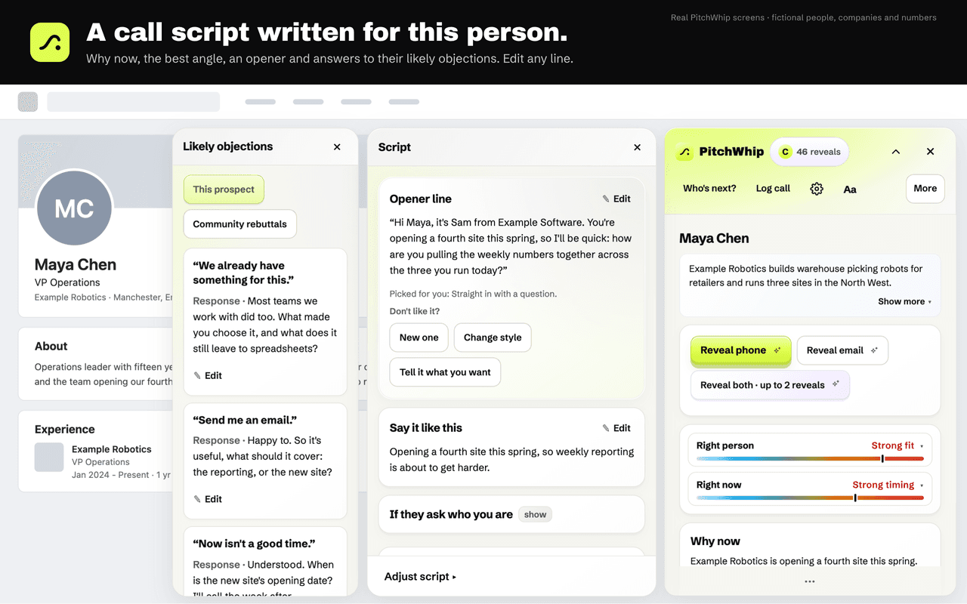Edit the Opener line
Image resolution: width=967 pixels, height=604 pixels.
(x=616, y=199)
